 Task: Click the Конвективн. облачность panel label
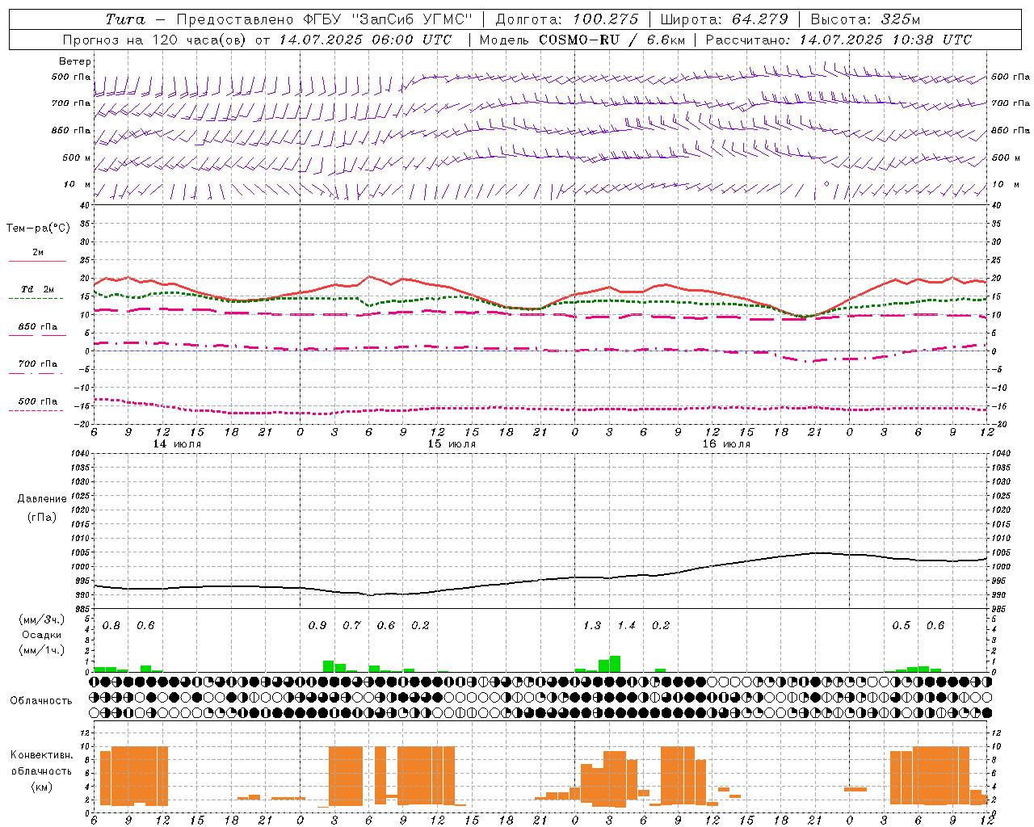(41, 770)
